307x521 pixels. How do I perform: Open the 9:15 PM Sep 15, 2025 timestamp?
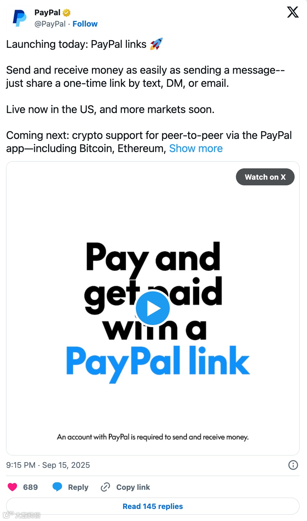tap(48, 465)
